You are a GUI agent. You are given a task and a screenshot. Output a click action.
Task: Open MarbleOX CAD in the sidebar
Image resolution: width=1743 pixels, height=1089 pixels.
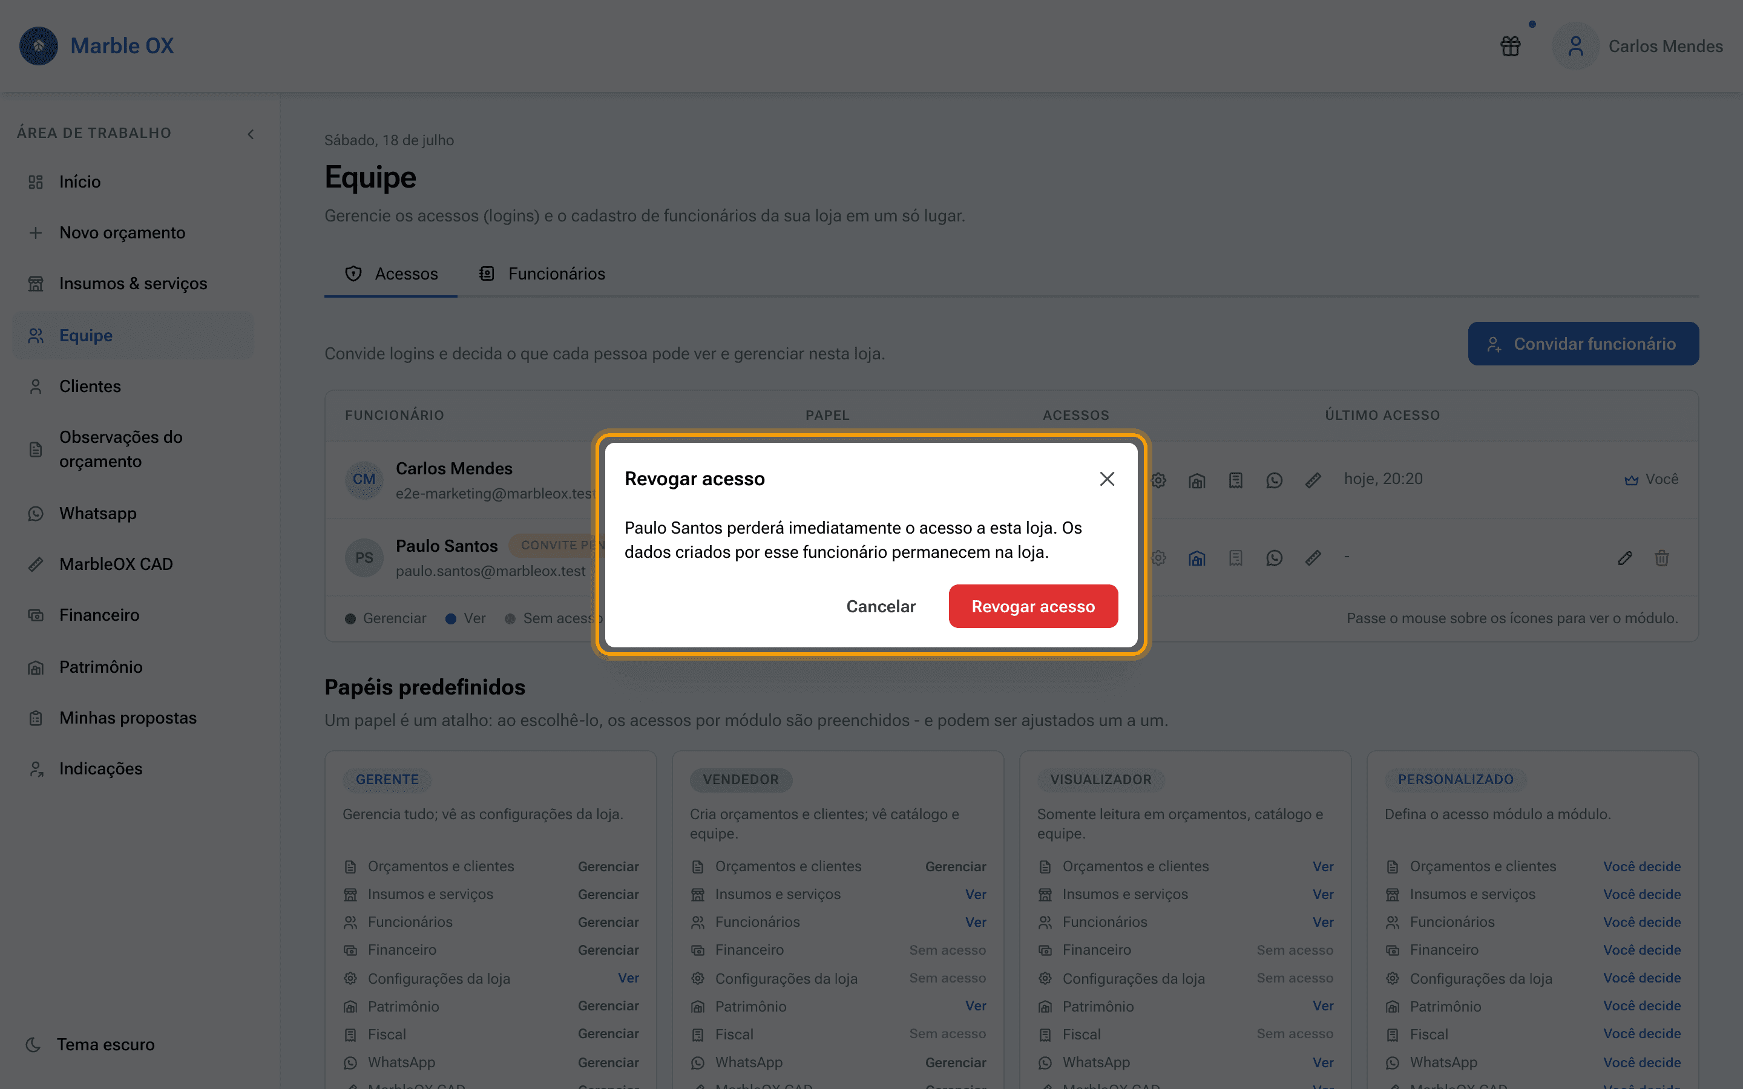click(133, 564)
